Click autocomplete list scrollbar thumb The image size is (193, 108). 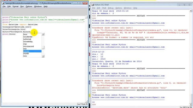pos(43,47)
